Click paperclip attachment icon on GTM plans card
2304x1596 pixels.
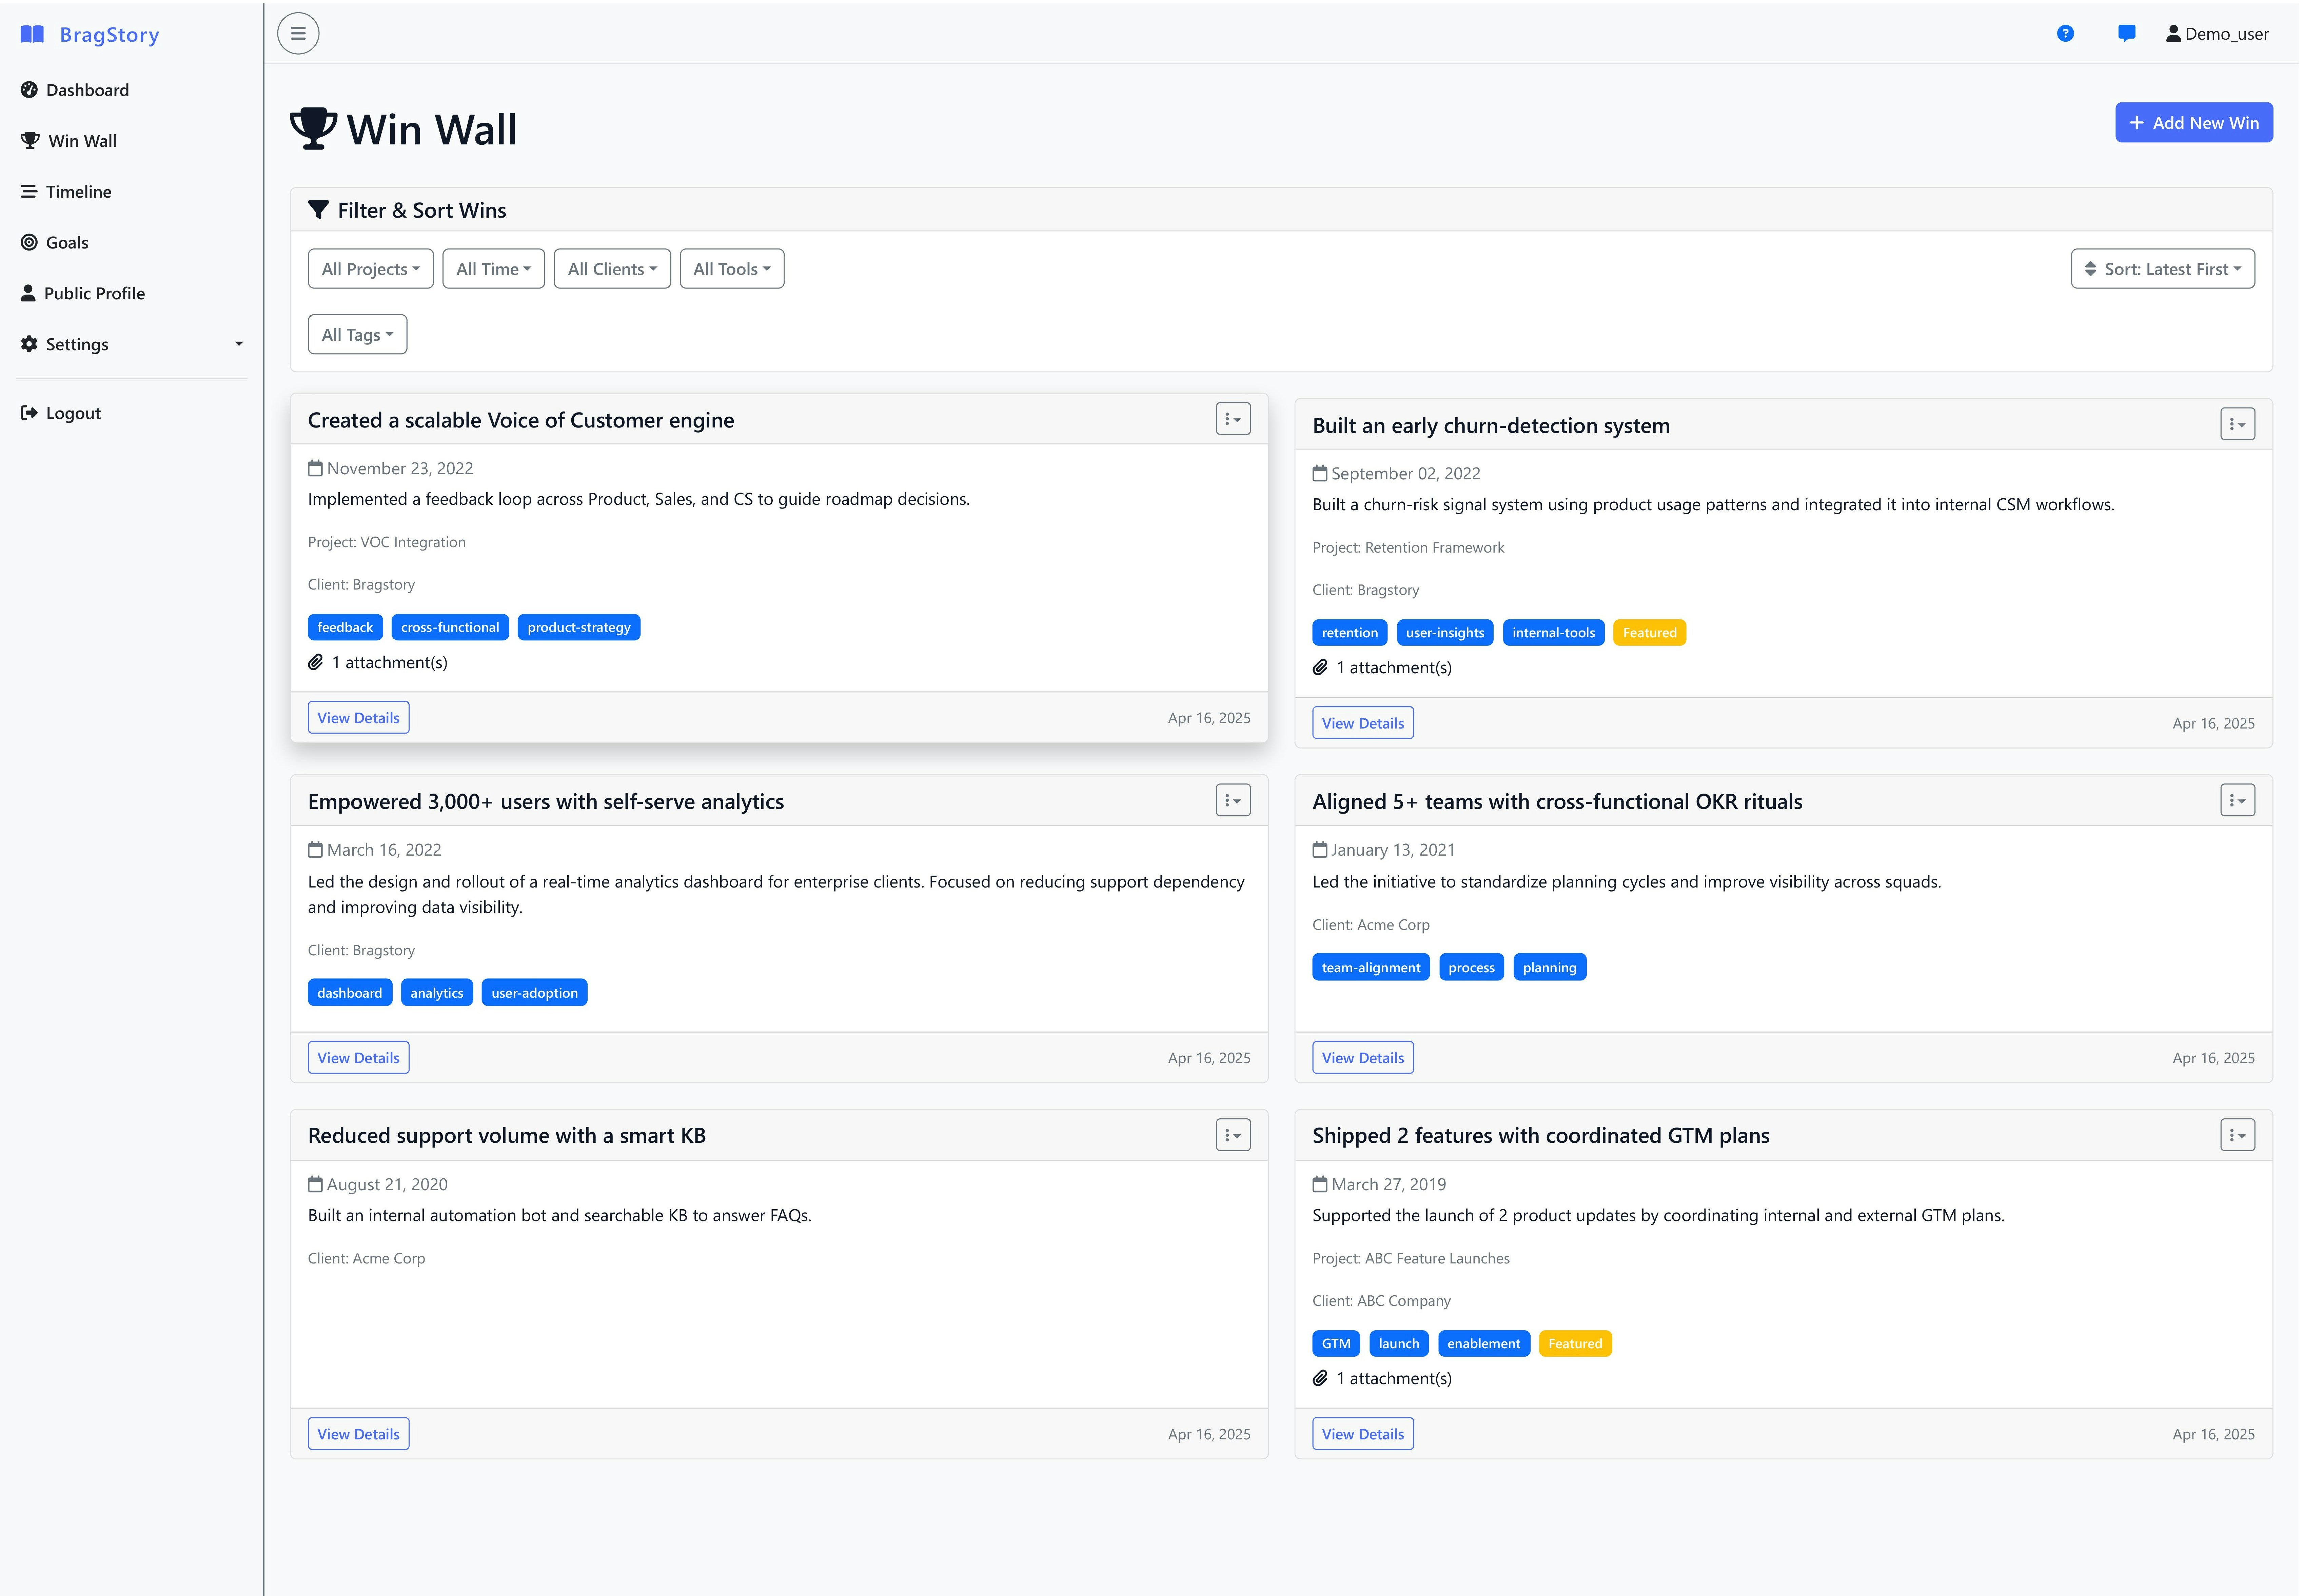(x=1320, y=1378)
